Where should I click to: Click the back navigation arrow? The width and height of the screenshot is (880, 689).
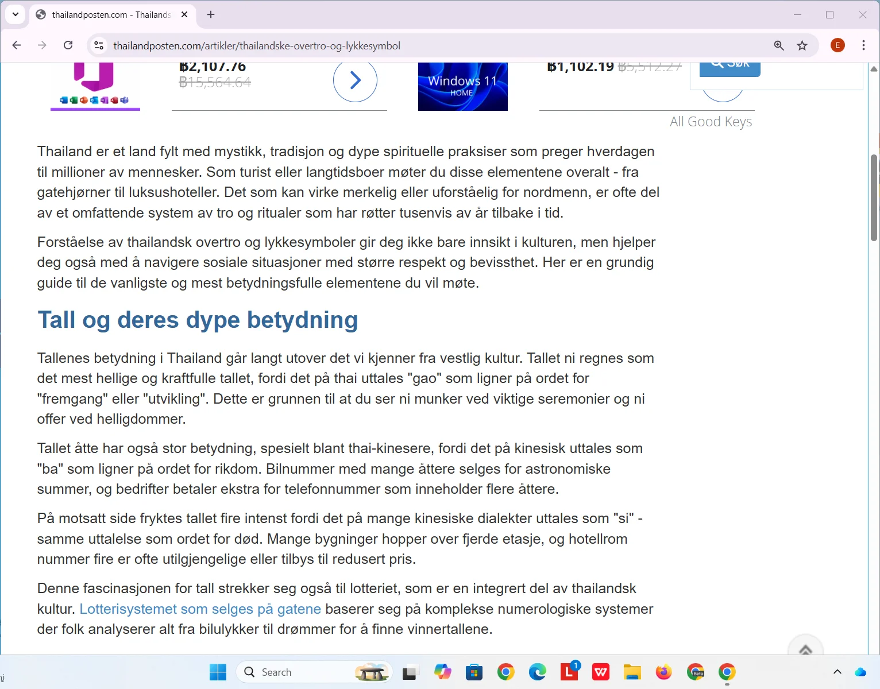coord(16,45)
